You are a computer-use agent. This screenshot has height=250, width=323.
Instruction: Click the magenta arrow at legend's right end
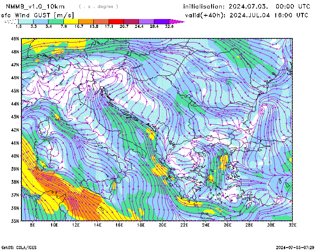176,21
